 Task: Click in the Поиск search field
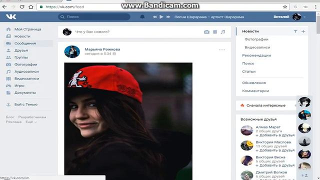click(94, 16)
